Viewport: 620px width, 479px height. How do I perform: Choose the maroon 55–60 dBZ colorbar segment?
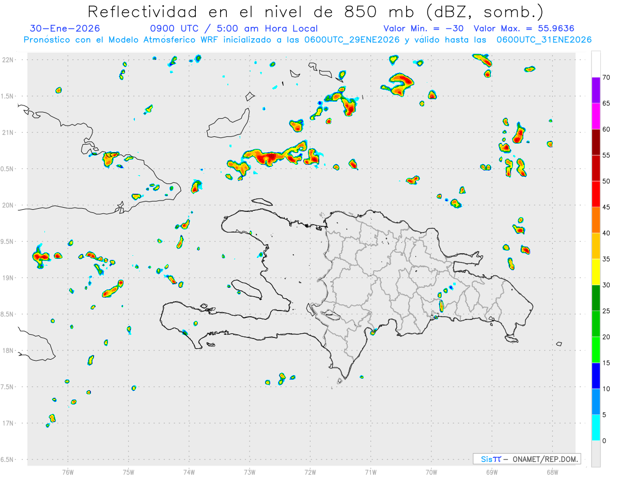click(596, 142)
